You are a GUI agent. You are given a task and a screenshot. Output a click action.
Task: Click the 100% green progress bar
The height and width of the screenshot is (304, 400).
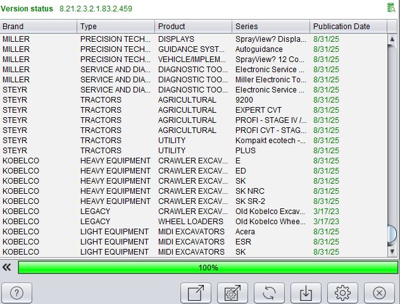pos(208,267)
